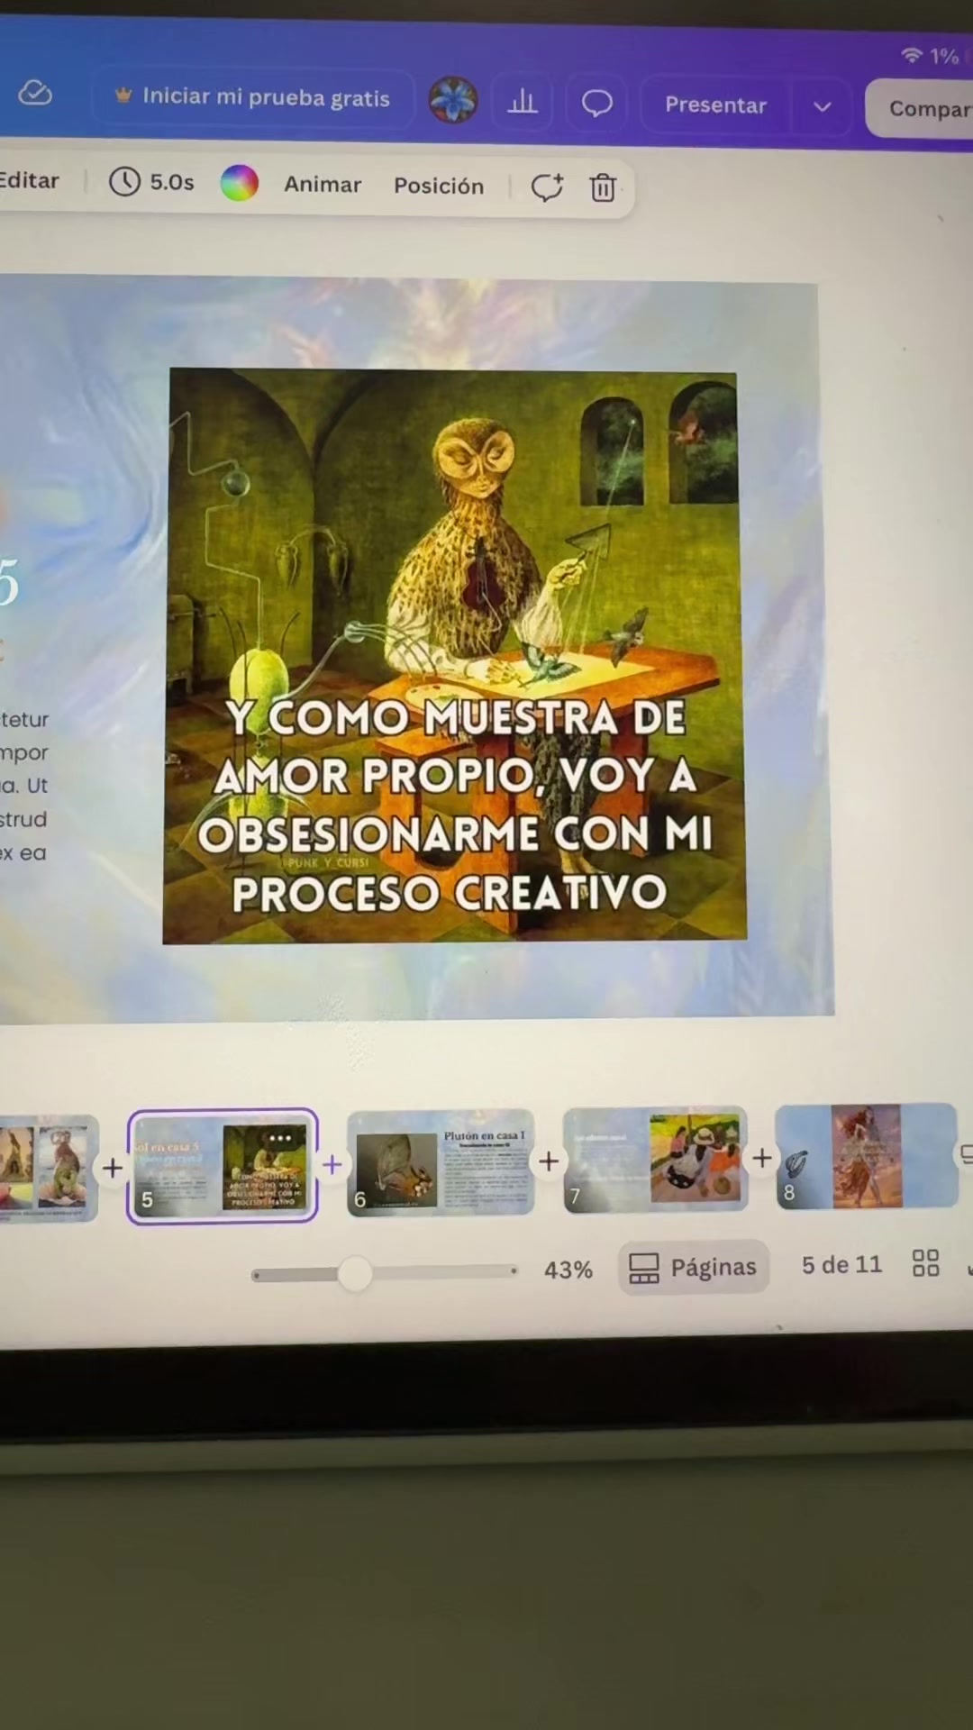This screenshot has width=973, height=1730.
Task: Expand the Presentar dropdown arrow
Action: point(822,106)
